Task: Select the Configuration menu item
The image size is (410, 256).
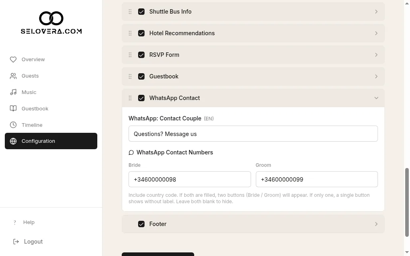Action: pyautogui.click(x=51, y=141)
